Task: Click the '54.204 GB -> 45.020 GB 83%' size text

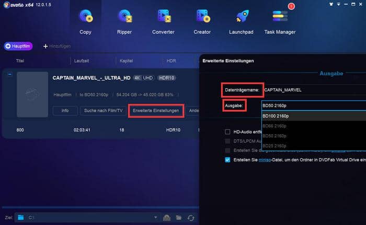Action: 145,94
